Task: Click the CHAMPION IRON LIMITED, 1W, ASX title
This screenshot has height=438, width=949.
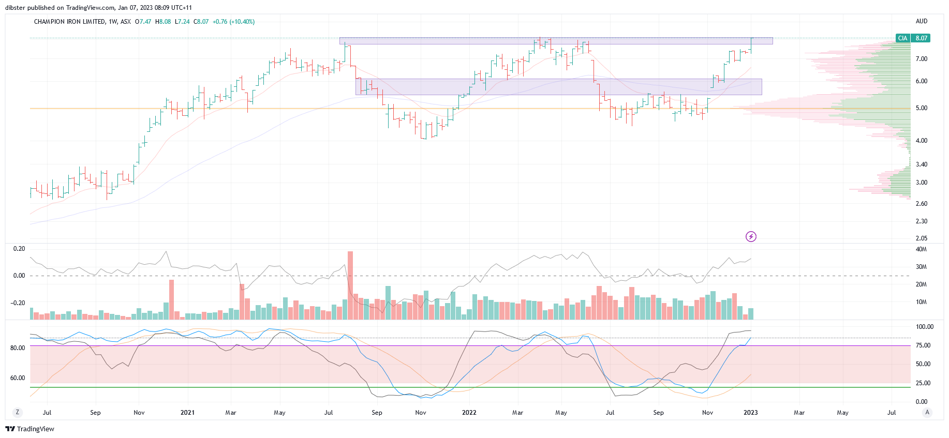Action: pos(82,22)
